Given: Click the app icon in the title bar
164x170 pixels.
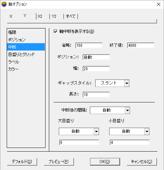Looking at the screenshot, I should tap(4, 4).
